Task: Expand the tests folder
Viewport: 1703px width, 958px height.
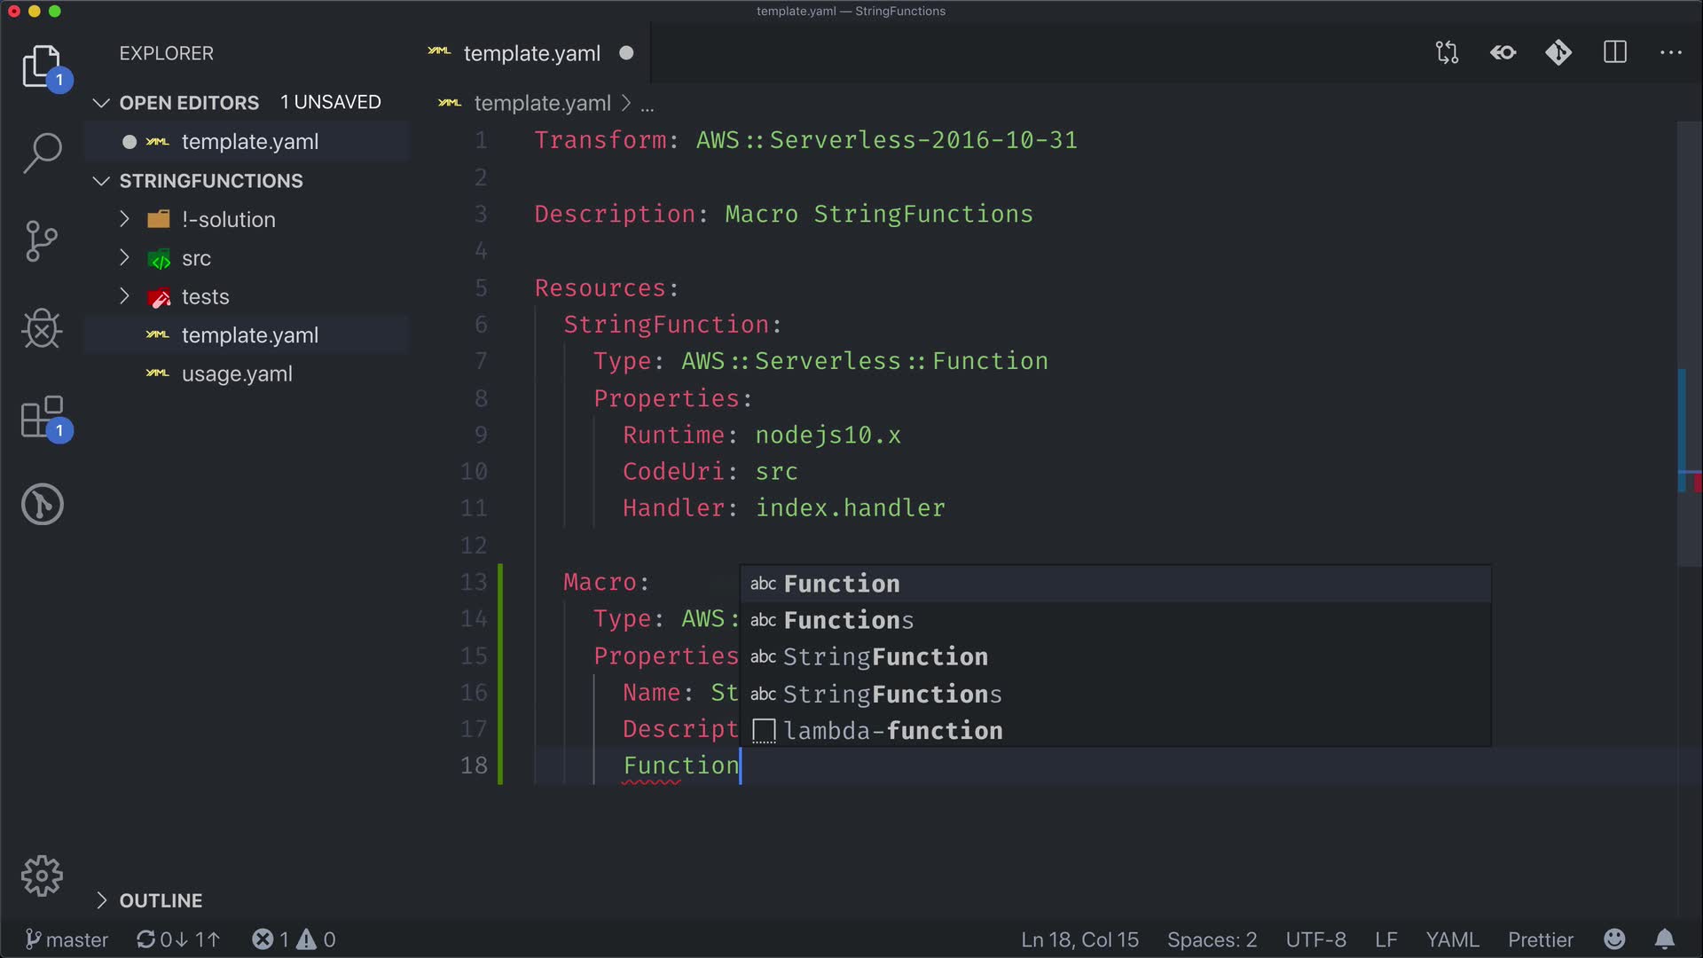Action: (x=205, y=296)
